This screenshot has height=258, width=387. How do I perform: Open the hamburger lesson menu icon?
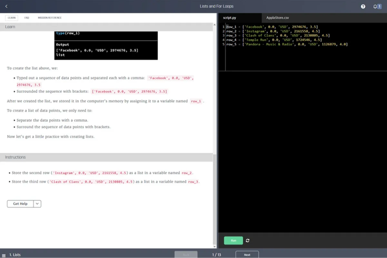(4, 255)
